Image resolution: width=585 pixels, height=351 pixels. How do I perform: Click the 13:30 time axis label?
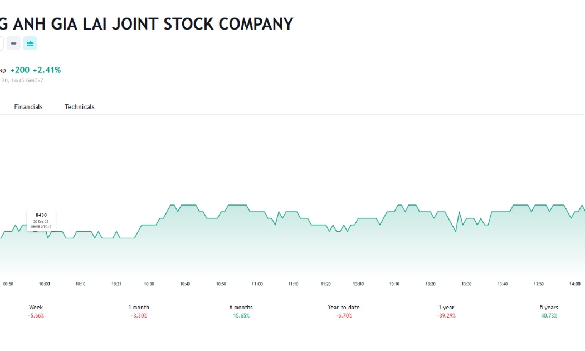[x=466, y=284]
